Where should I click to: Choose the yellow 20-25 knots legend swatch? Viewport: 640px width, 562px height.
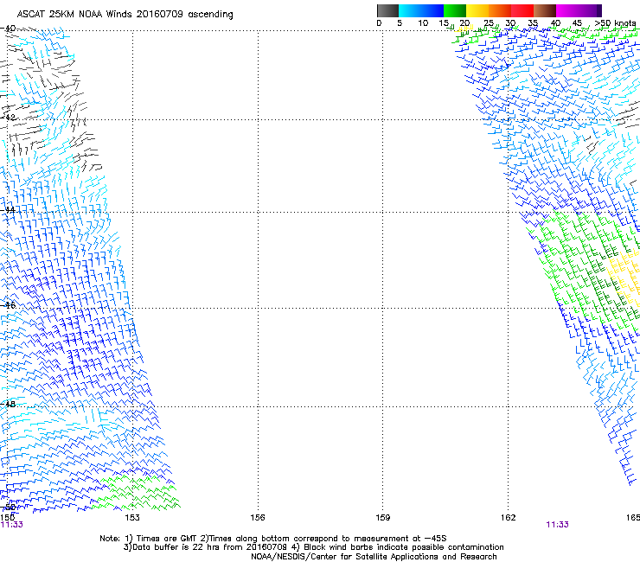tap(477, 10)
